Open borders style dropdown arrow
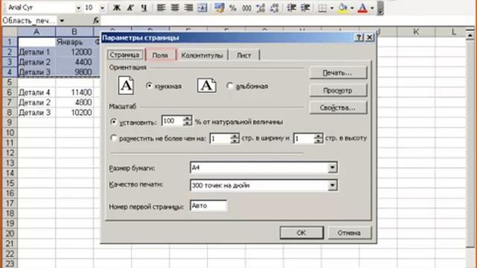477x268 pixels. coord(331,8)
